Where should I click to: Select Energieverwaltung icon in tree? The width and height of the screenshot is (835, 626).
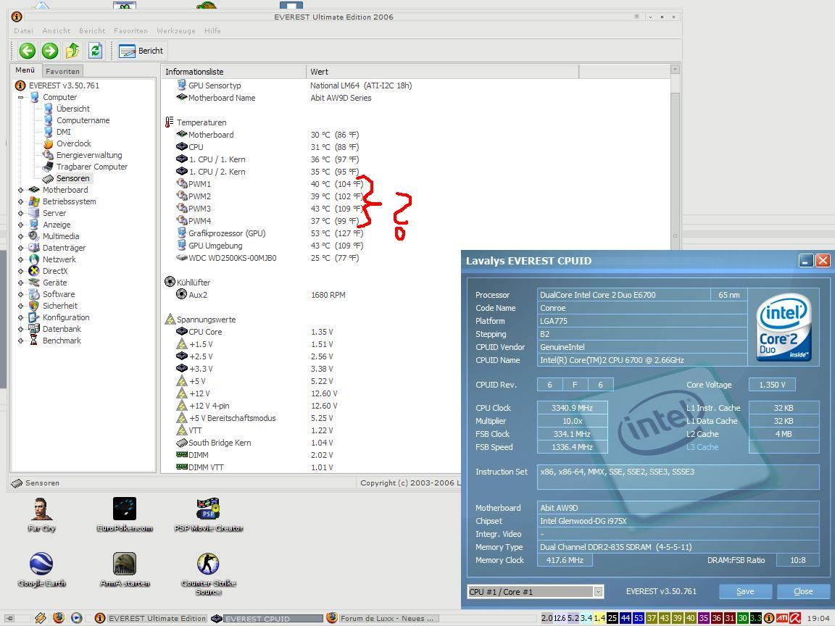coord(49,156)
